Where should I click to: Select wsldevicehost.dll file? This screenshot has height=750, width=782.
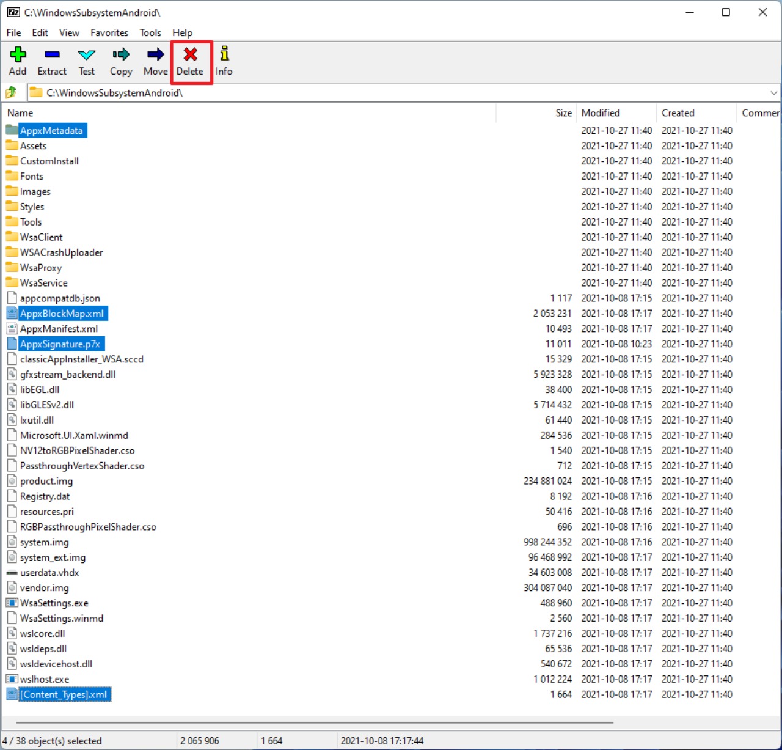pos(56,664)
